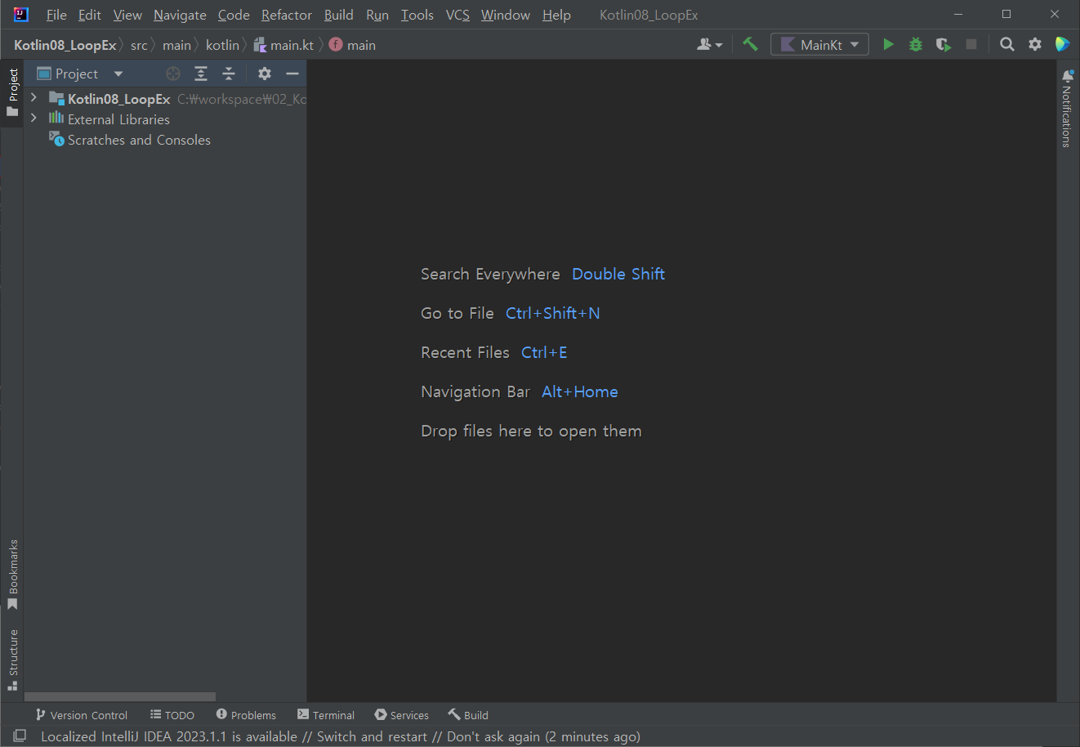Click the Ctrl+Shift+N shortcut text

(553, 313)
